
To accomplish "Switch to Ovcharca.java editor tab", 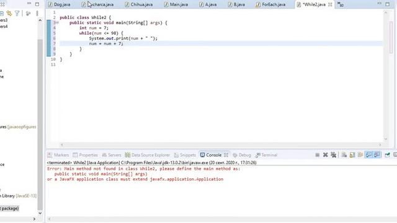I will [x=98, y=4].
